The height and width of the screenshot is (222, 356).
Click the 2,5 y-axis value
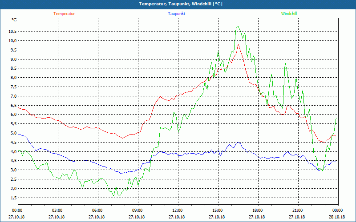pyautogui.click(x=13, y=179)
